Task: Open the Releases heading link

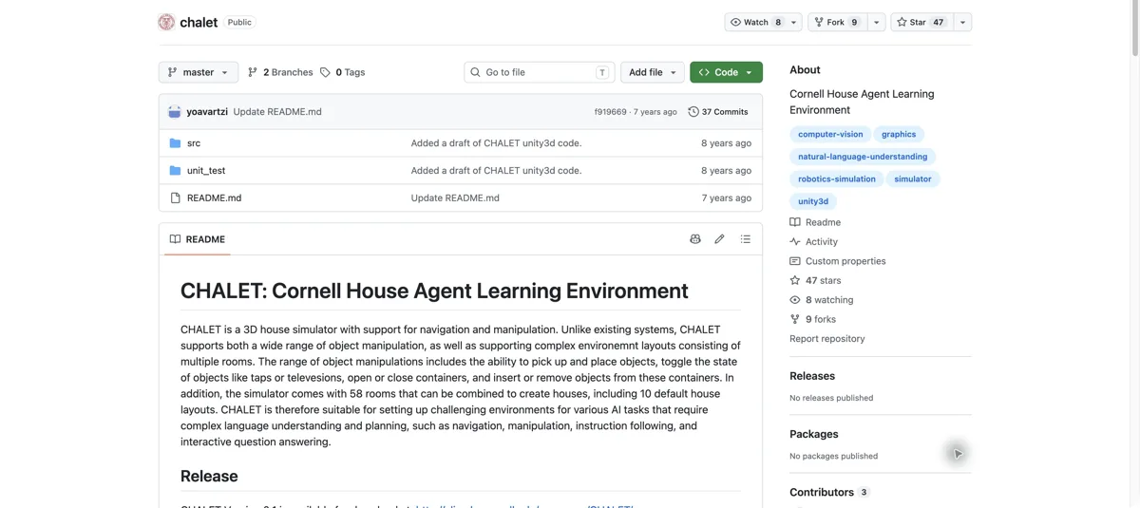Action: coord(812,376)
